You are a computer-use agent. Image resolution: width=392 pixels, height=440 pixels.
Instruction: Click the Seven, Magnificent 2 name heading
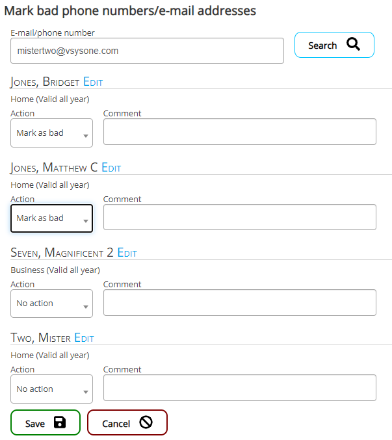coord(62,253)
